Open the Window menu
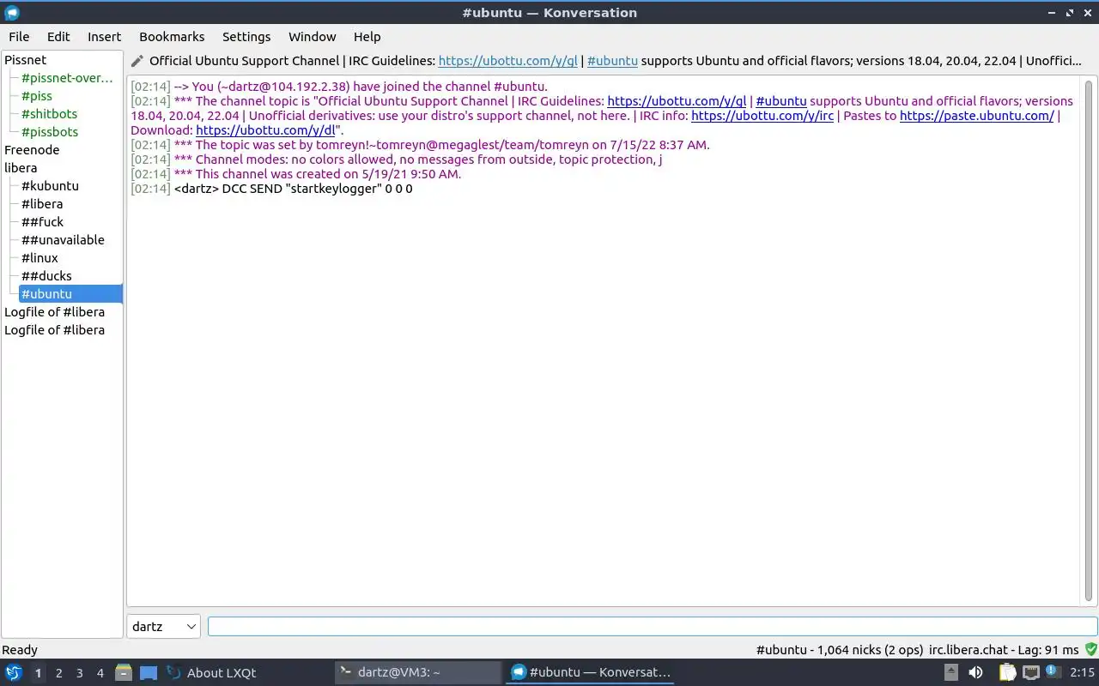Image resolution: width=1099 pixels, height=686 pixels. [312, 37]
